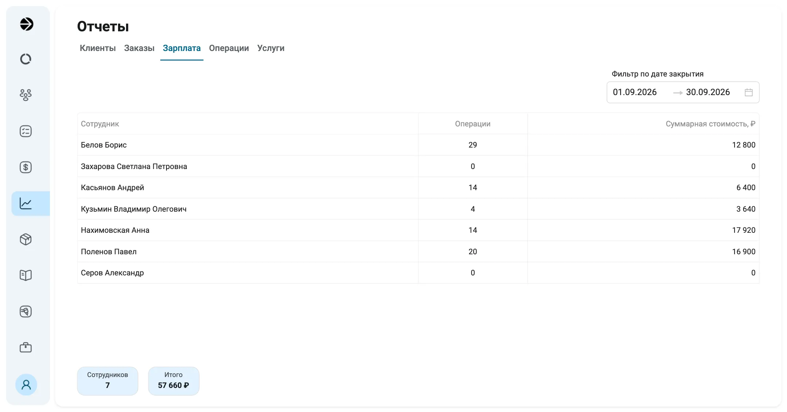Viewport: 787px width, 412px height.
Task: Click the start date field 01.09.2026
Action: click(635, 92)
